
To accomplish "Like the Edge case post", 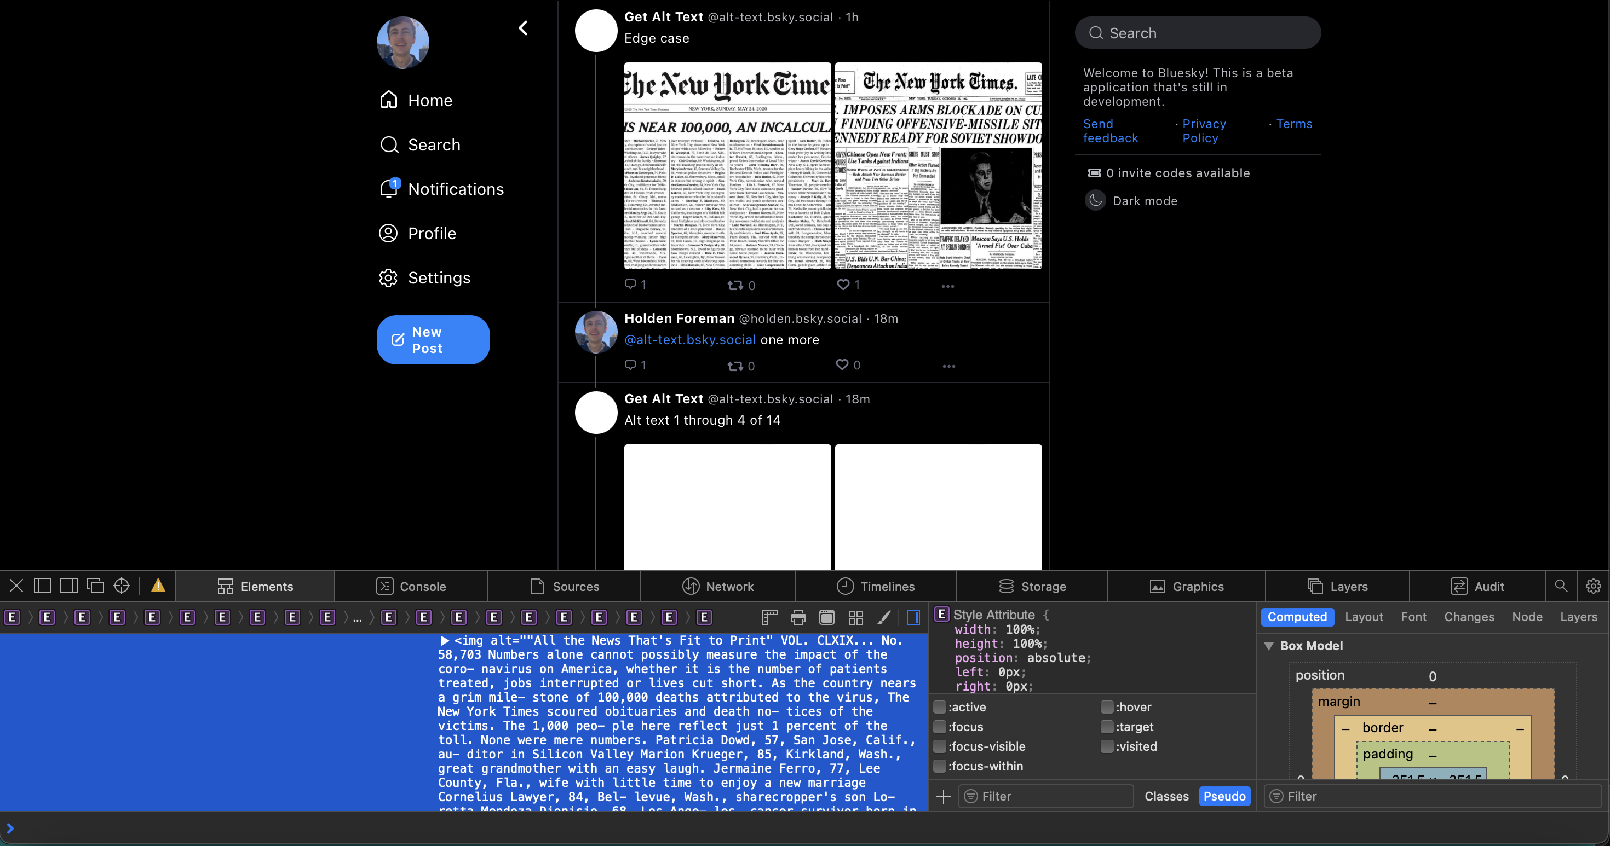I will coord(843,285).
